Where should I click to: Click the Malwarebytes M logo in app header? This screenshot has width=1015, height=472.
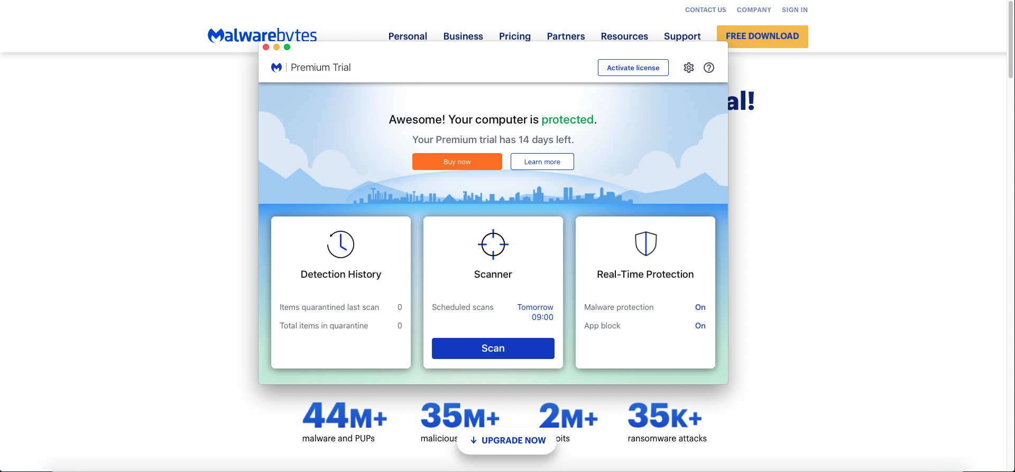[x=276, y=68]
